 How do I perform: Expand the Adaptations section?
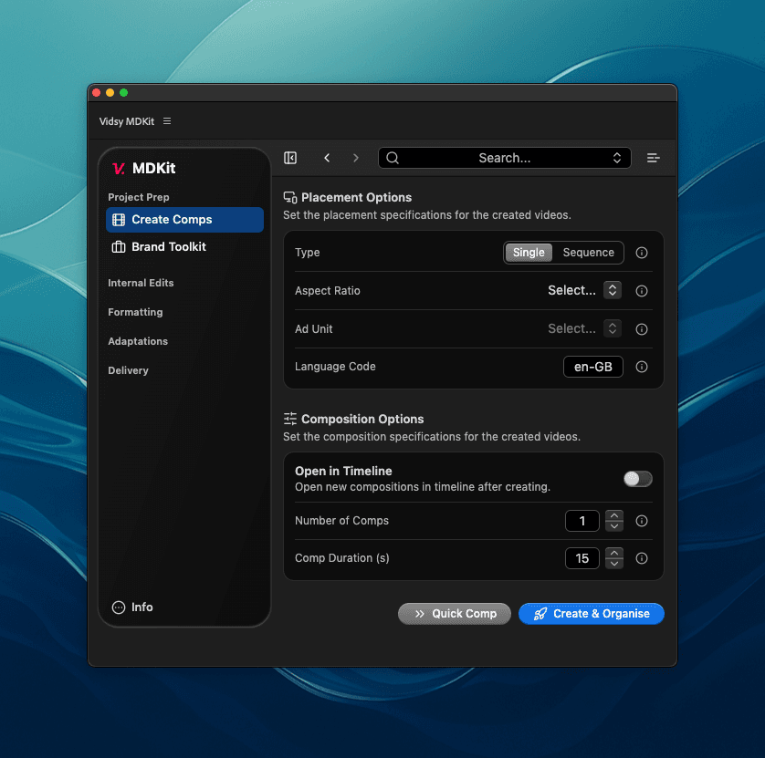click(138, 342)
